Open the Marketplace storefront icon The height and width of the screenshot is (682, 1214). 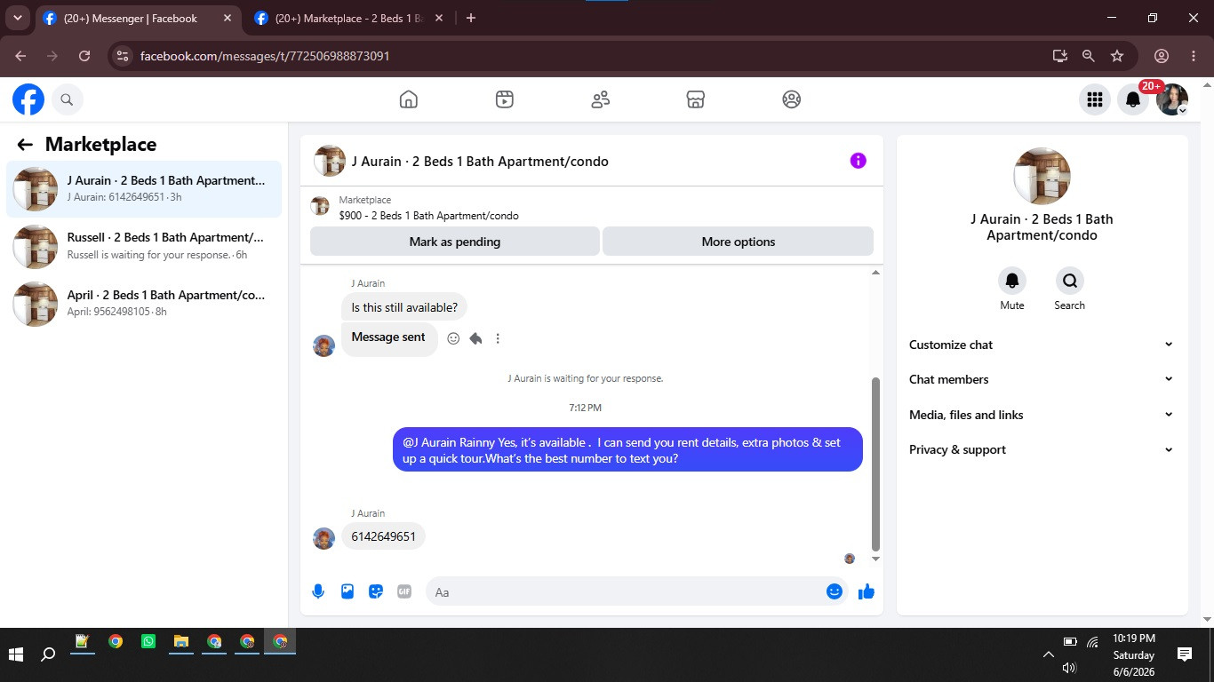tap(696, 99)
